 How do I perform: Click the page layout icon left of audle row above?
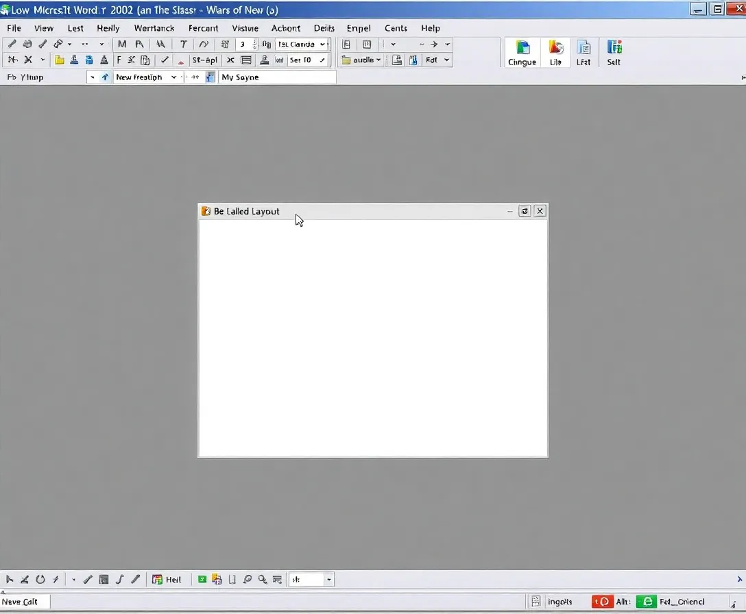(346, 45)
